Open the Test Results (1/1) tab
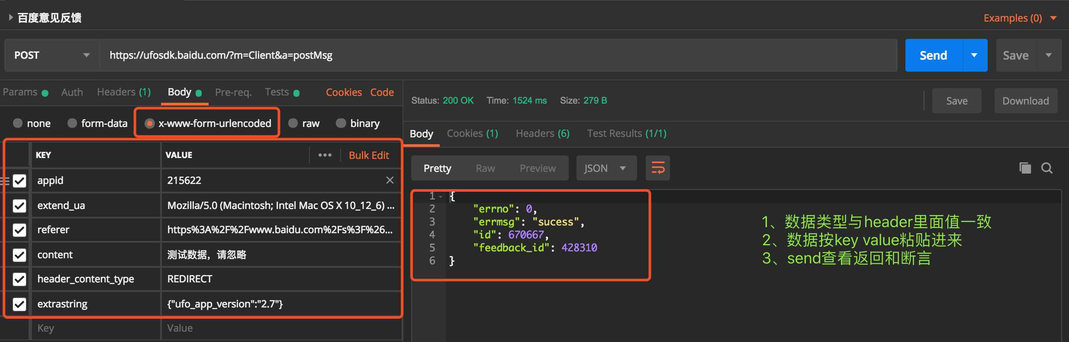The width and height of the screenshot is (1069, 342). (x=627, y=133)
